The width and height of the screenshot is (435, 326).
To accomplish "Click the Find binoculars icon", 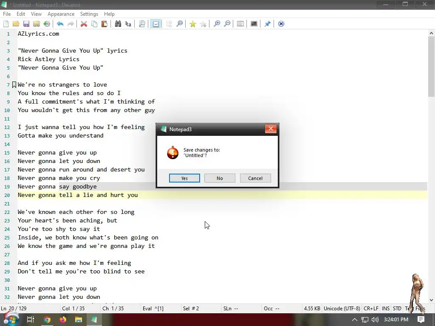I will point(118,24).
